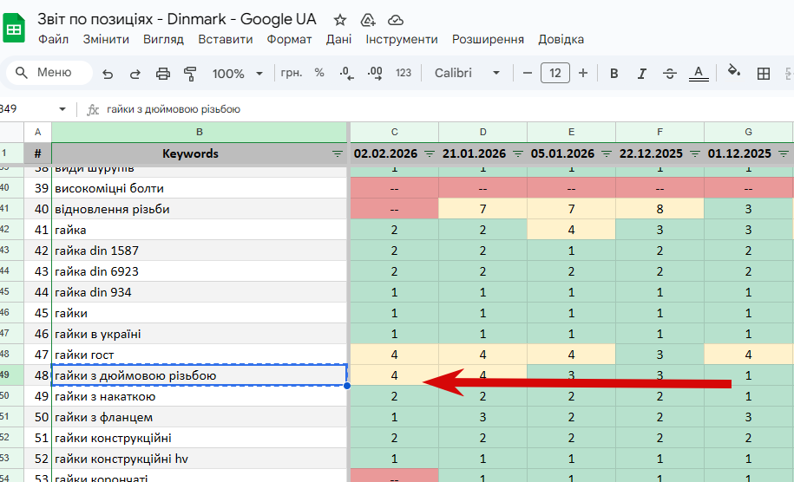Open the Keywords column filter
794x482 pixels.
(x=338, y=153)
